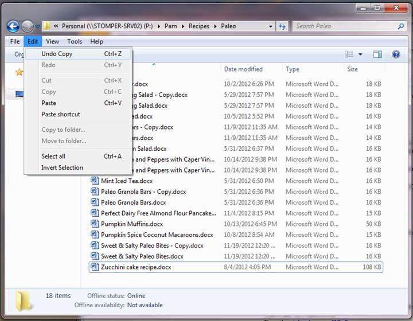Image resolution: width=413 pixels, height=321 pixels.
Task: Open the Help menu
Action: pyautogui.click(x=96, y=41)
